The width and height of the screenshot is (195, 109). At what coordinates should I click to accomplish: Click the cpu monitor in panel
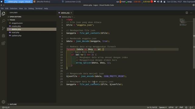coord(119,2)
